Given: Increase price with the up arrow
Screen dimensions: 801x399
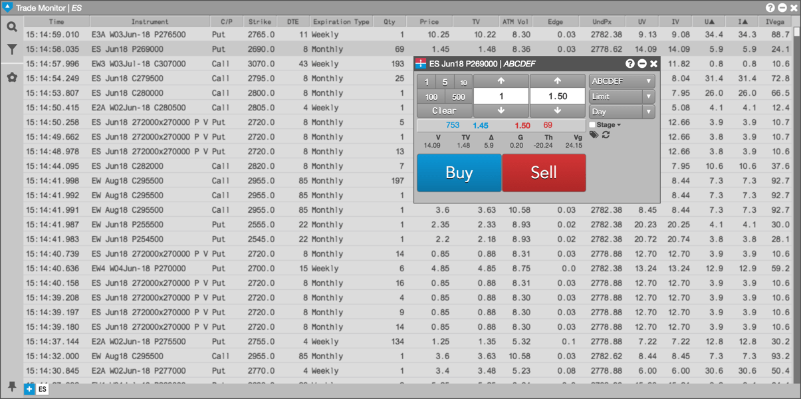Looking at the screenshot, I should tap(558, 81).
